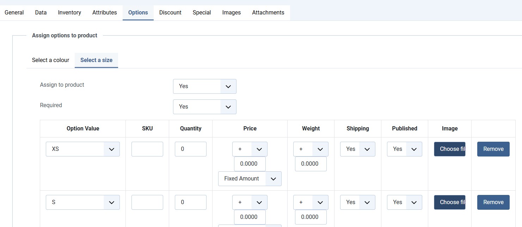The width and height of the screenshot is (522, 227).
Task: Switch to the Inventory tab
Action: tap(69, 13)
